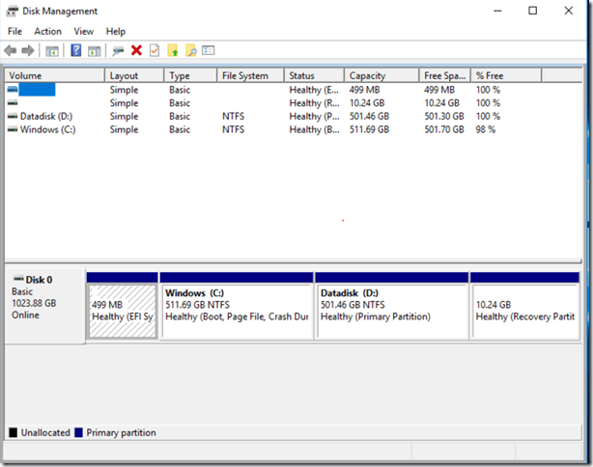Click the yellow folder with green arrow icon
The width and height of the screenshot is (593, 467).
173,50
